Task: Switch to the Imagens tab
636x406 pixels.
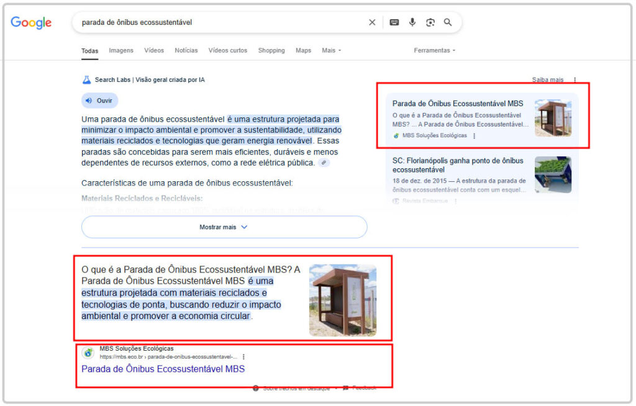Action: click(x=121, y=50)
